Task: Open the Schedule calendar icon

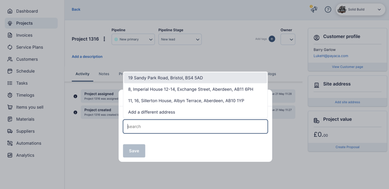Action: click(x=10, y=71)
